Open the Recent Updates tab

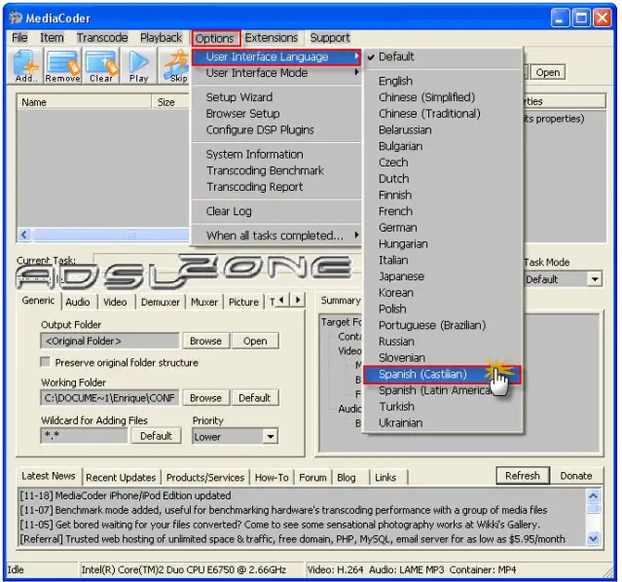pyautogui.click(x=121, y=477)
